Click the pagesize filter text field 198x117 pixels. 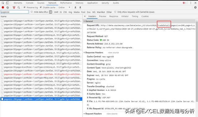pyautogui.click(x=15, y=12)
